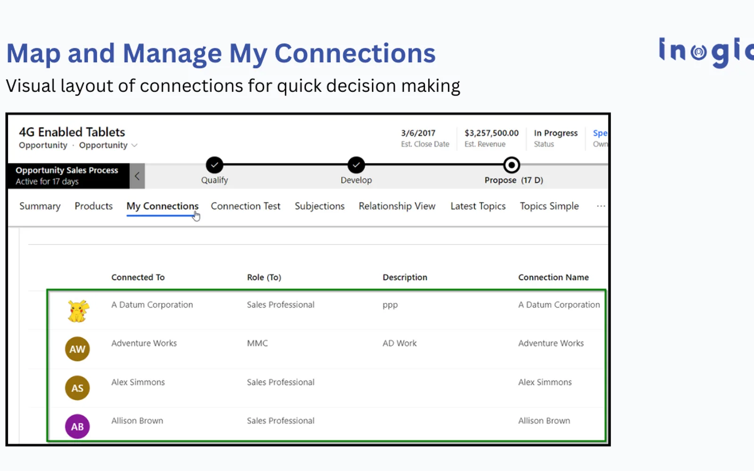Click Allison Brown in Connection Name column
754x471 pixels.
(x=544, y=421)
